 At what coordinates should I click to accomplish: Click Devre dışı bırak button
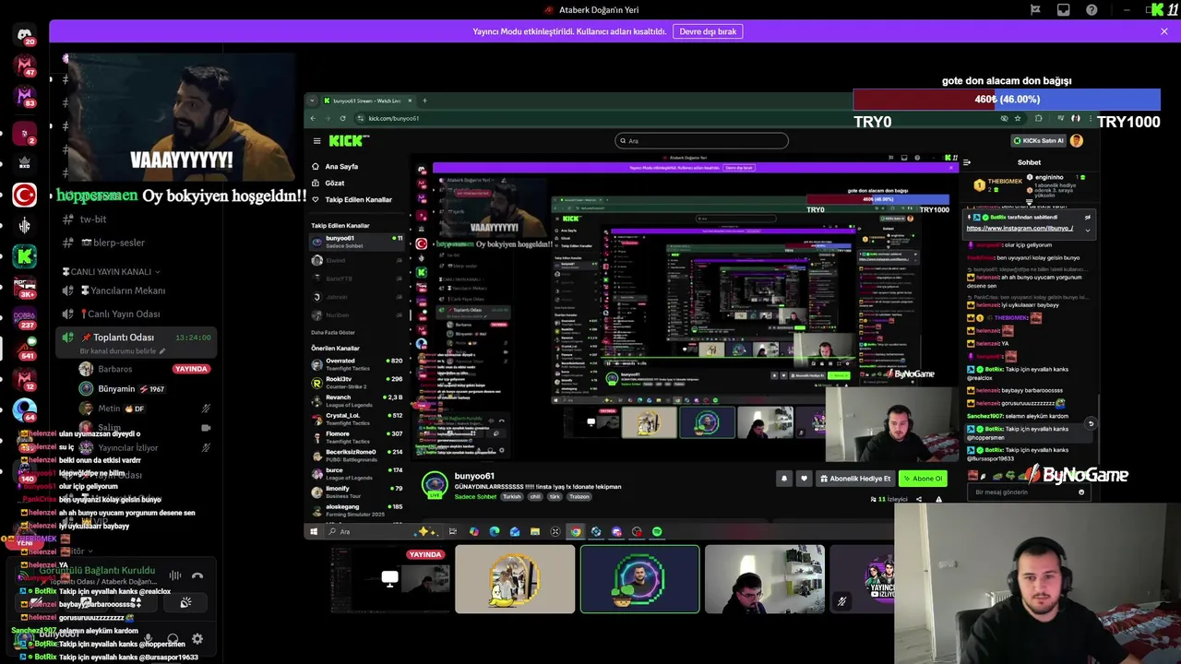[708, 31]
